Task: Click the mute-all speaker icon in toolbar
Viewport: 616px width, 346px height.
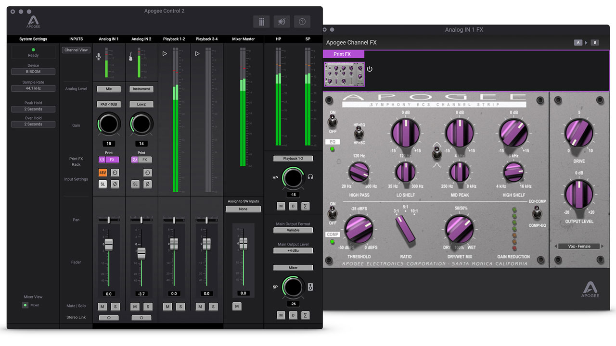Action: pyautogui.click(x=282, y=22)
